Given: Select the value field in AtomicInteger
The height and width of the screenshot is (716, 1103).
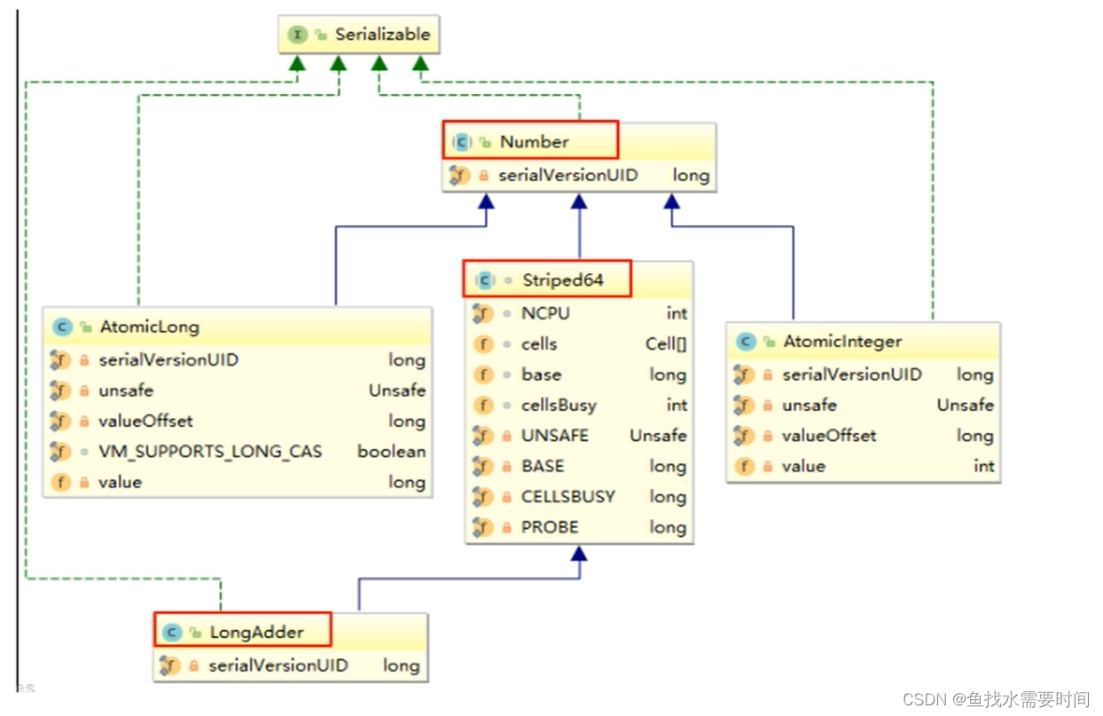Looking at the screenshot, I should 804,466.
